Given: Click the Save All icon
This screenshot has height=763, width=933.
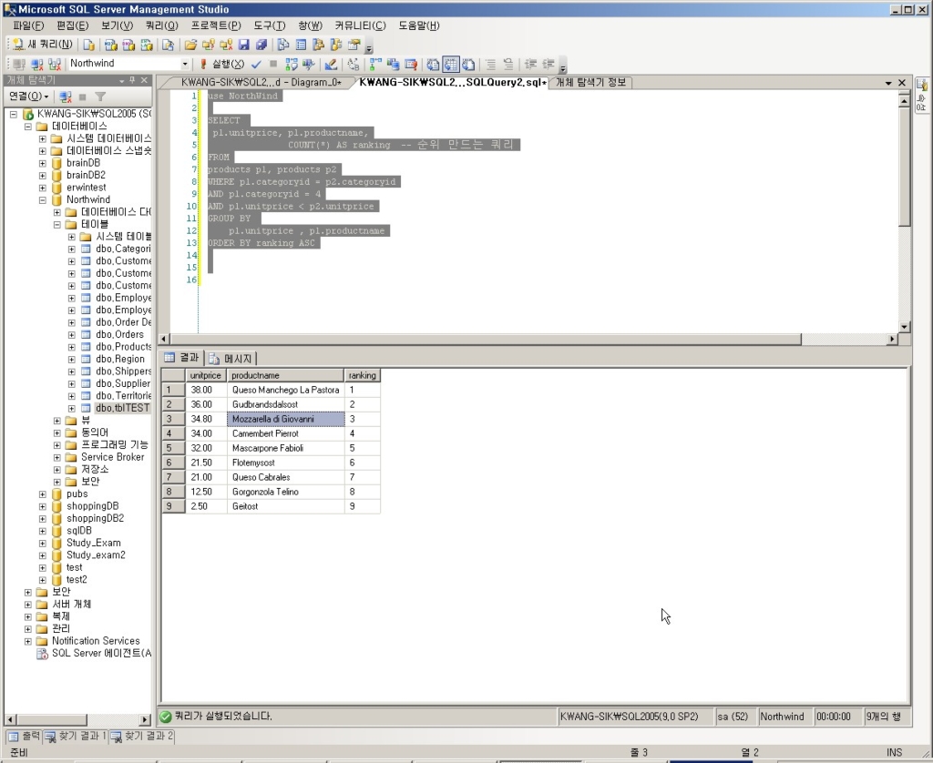Looking at the screenshot, I should coord(261,45).
